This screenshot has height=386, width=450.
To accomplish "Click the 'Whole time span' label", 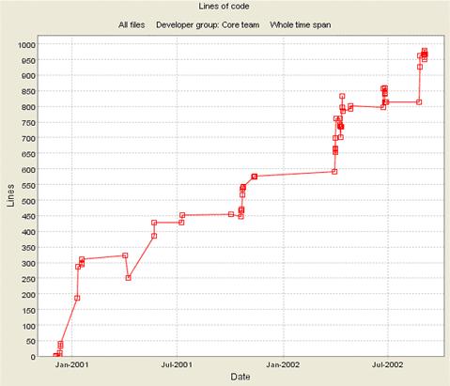I will (301, 25).
